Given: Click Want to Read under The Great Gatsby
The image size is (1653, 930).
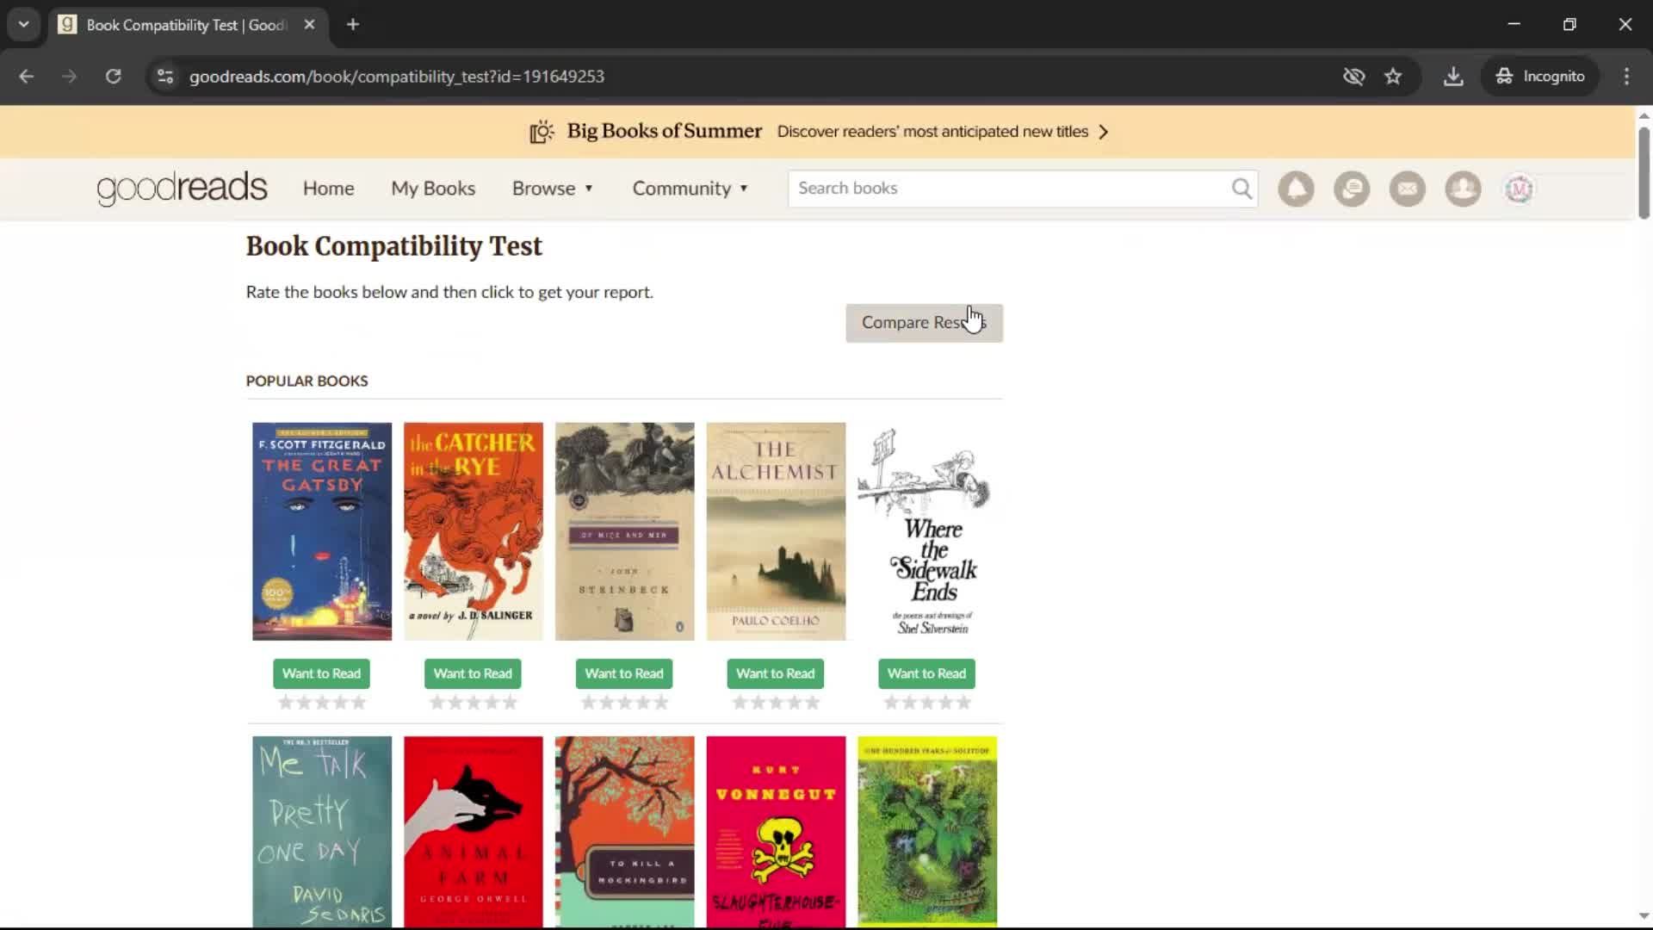Looking at the screenshot, I should [321, 673].
